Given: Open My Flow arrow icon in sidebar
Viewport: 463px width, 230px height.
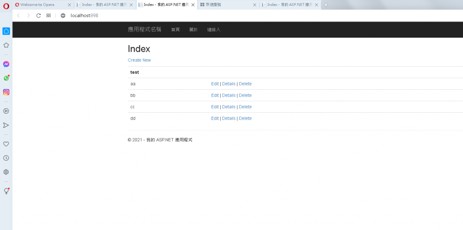Looking at the screenshot, I should coord(6,125).
